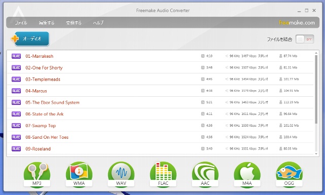Click FLAC badge of 01-Marrakesh
The image size is (325, 195).
pyautogui.click(x=16, y=56)
